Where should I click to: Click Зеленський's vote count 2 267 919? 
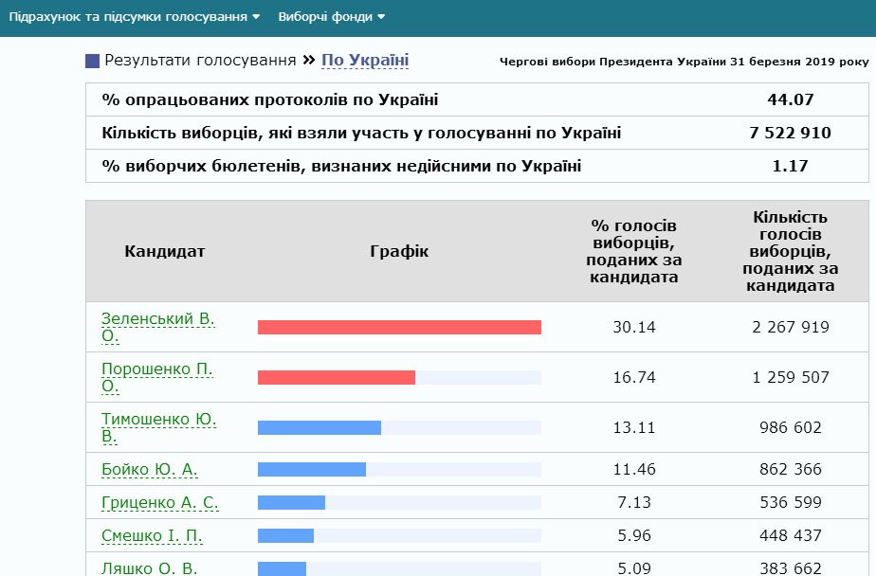[791, 327]
